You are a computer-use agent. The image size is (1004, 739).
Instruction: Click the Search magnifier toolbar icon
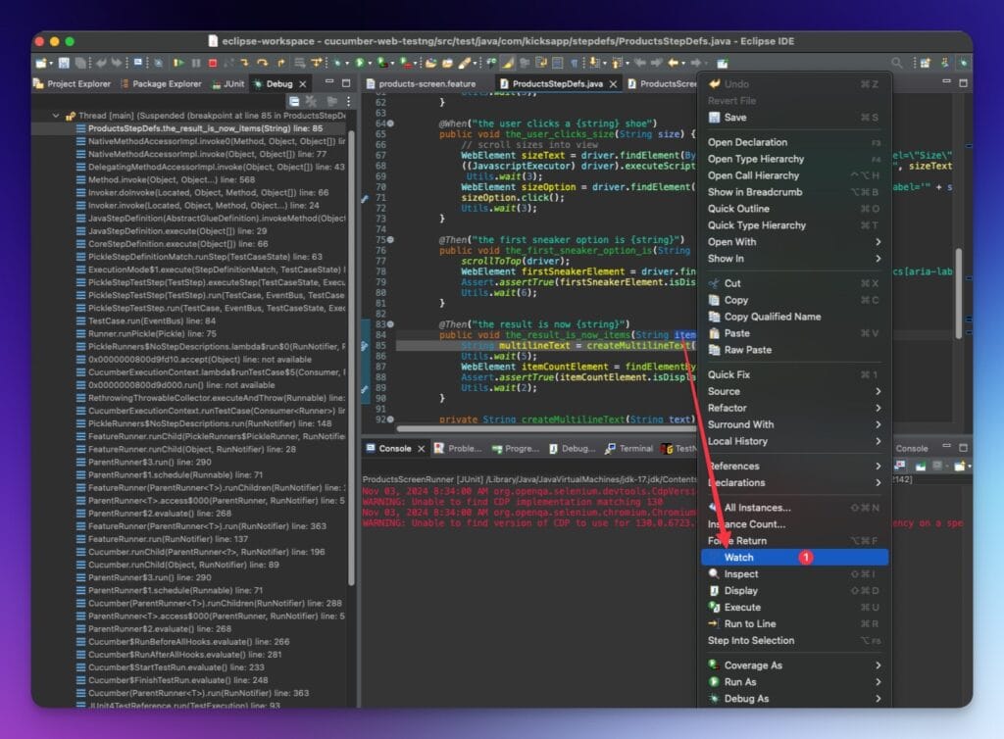pyautogui.click(x=897, y=63)
